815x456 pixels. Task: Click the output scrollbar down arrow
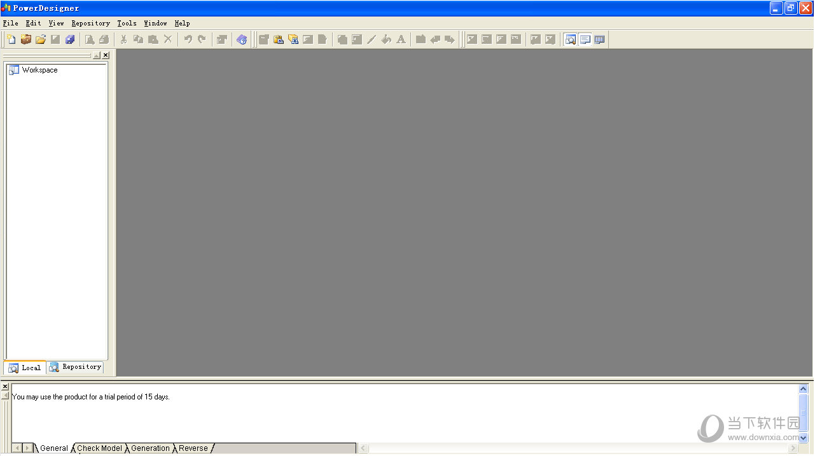803,438
